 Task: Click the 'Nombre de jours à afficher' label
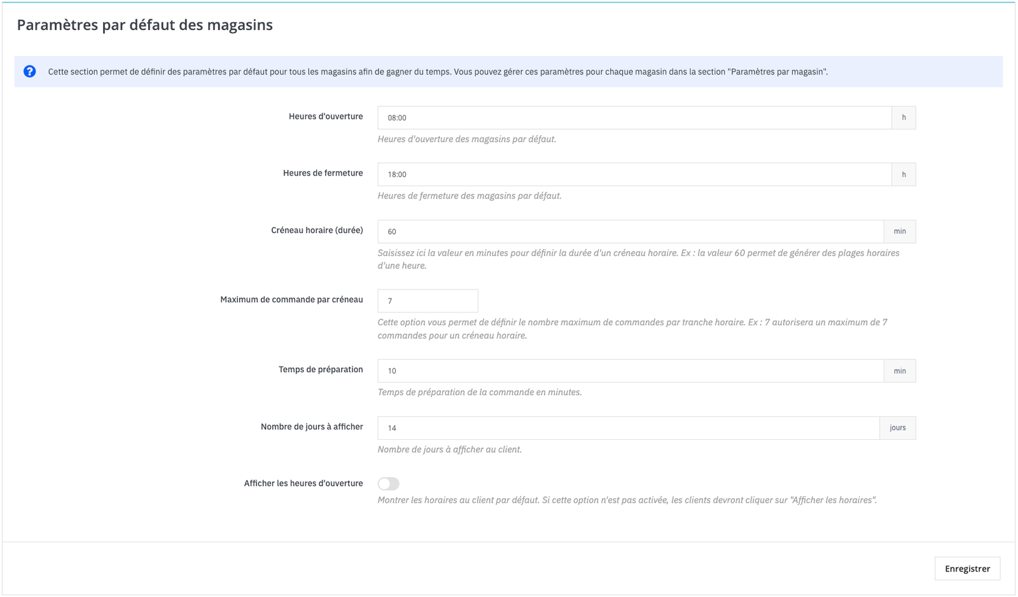(312, 426)
